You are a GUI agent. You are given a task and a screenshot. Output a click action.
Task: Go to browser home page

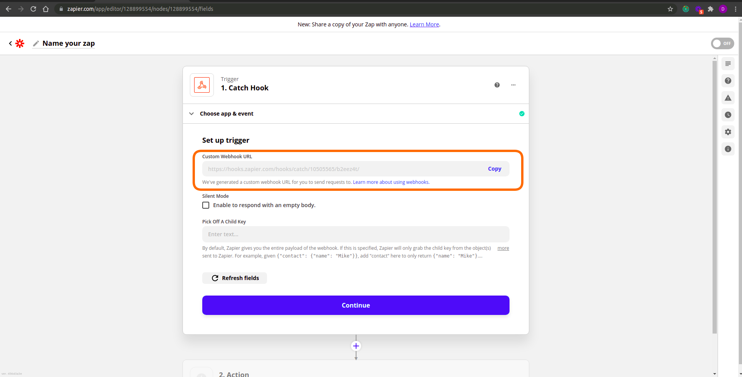point(46,9)
